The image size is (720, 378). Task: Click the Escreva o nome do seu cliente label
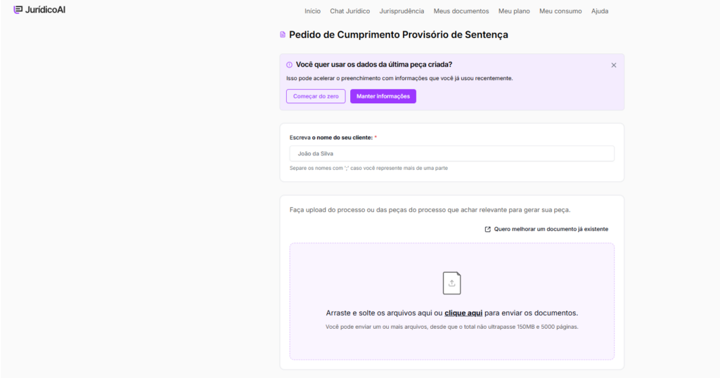coord(330,138)
